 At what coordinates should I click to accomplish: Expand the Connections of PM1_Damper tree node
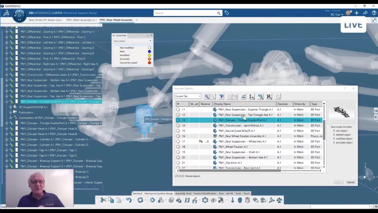11,118
